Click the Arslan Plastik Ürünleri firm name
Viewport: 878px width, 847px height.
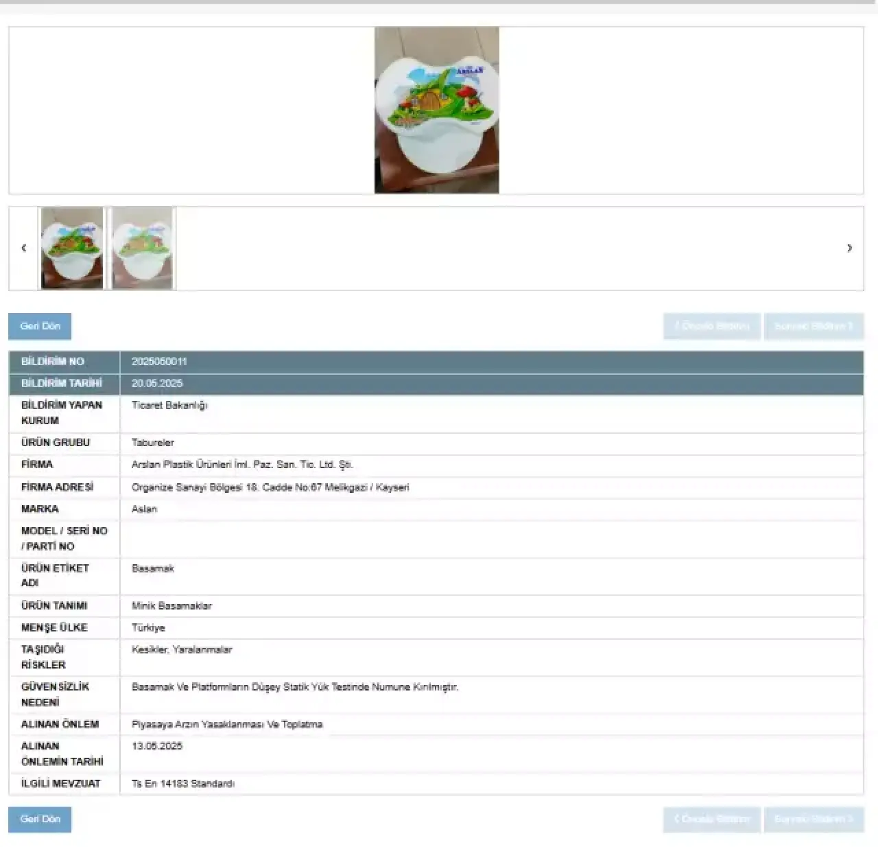[242, 465]
